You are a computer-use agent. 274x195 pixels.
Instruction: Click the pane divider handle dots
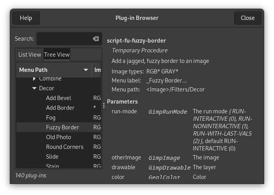(104, 106)
